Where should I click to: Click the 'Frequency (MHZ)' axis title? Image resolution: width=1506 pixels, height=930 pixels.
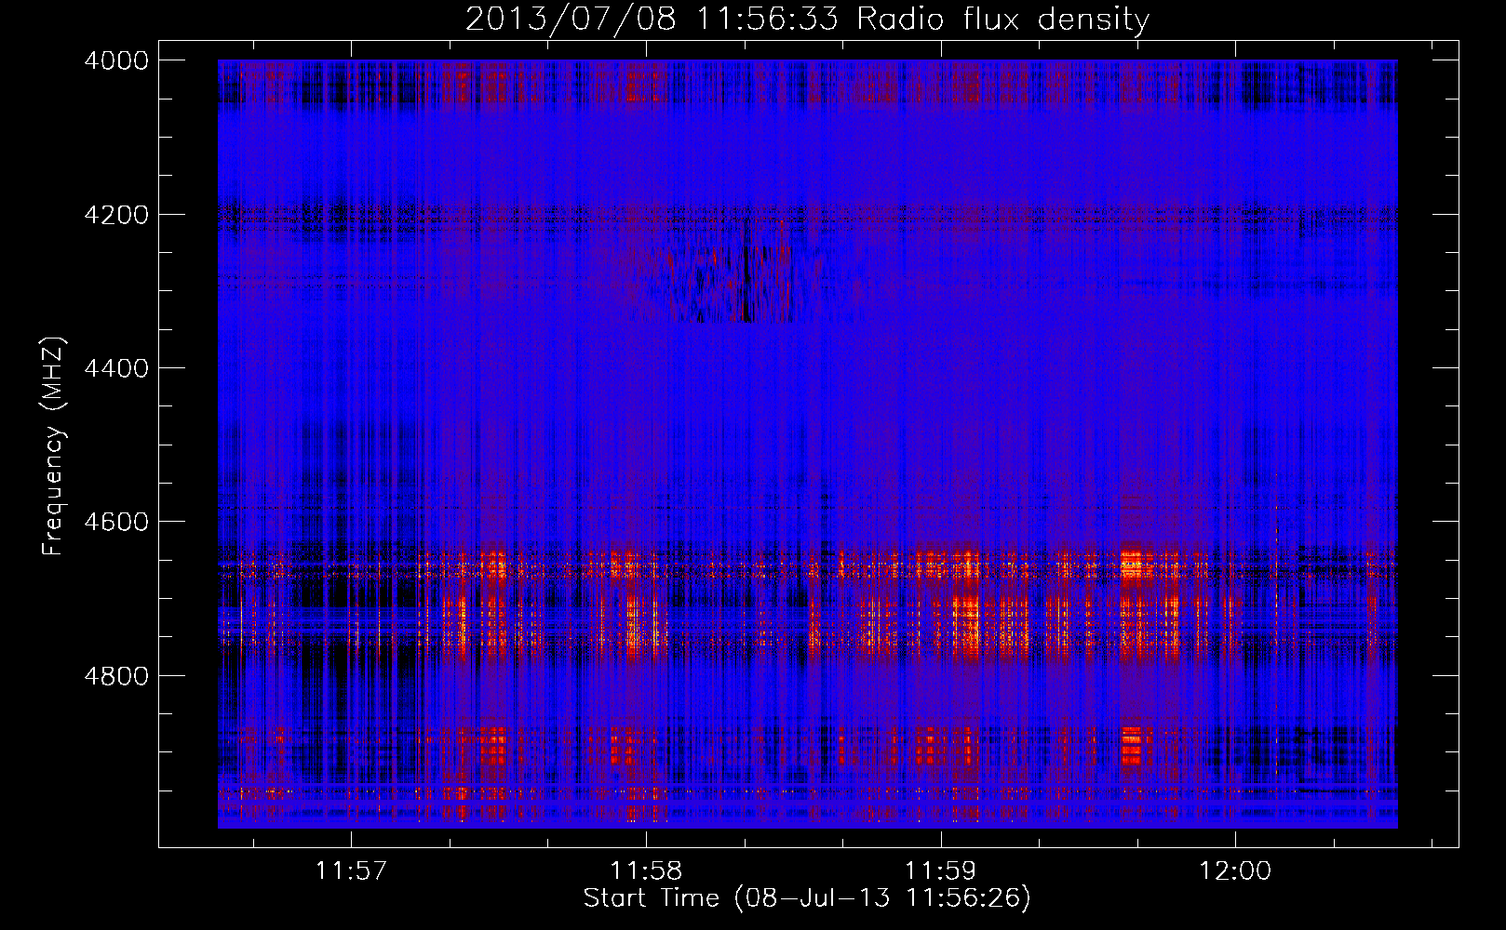(x=54, y=446)
